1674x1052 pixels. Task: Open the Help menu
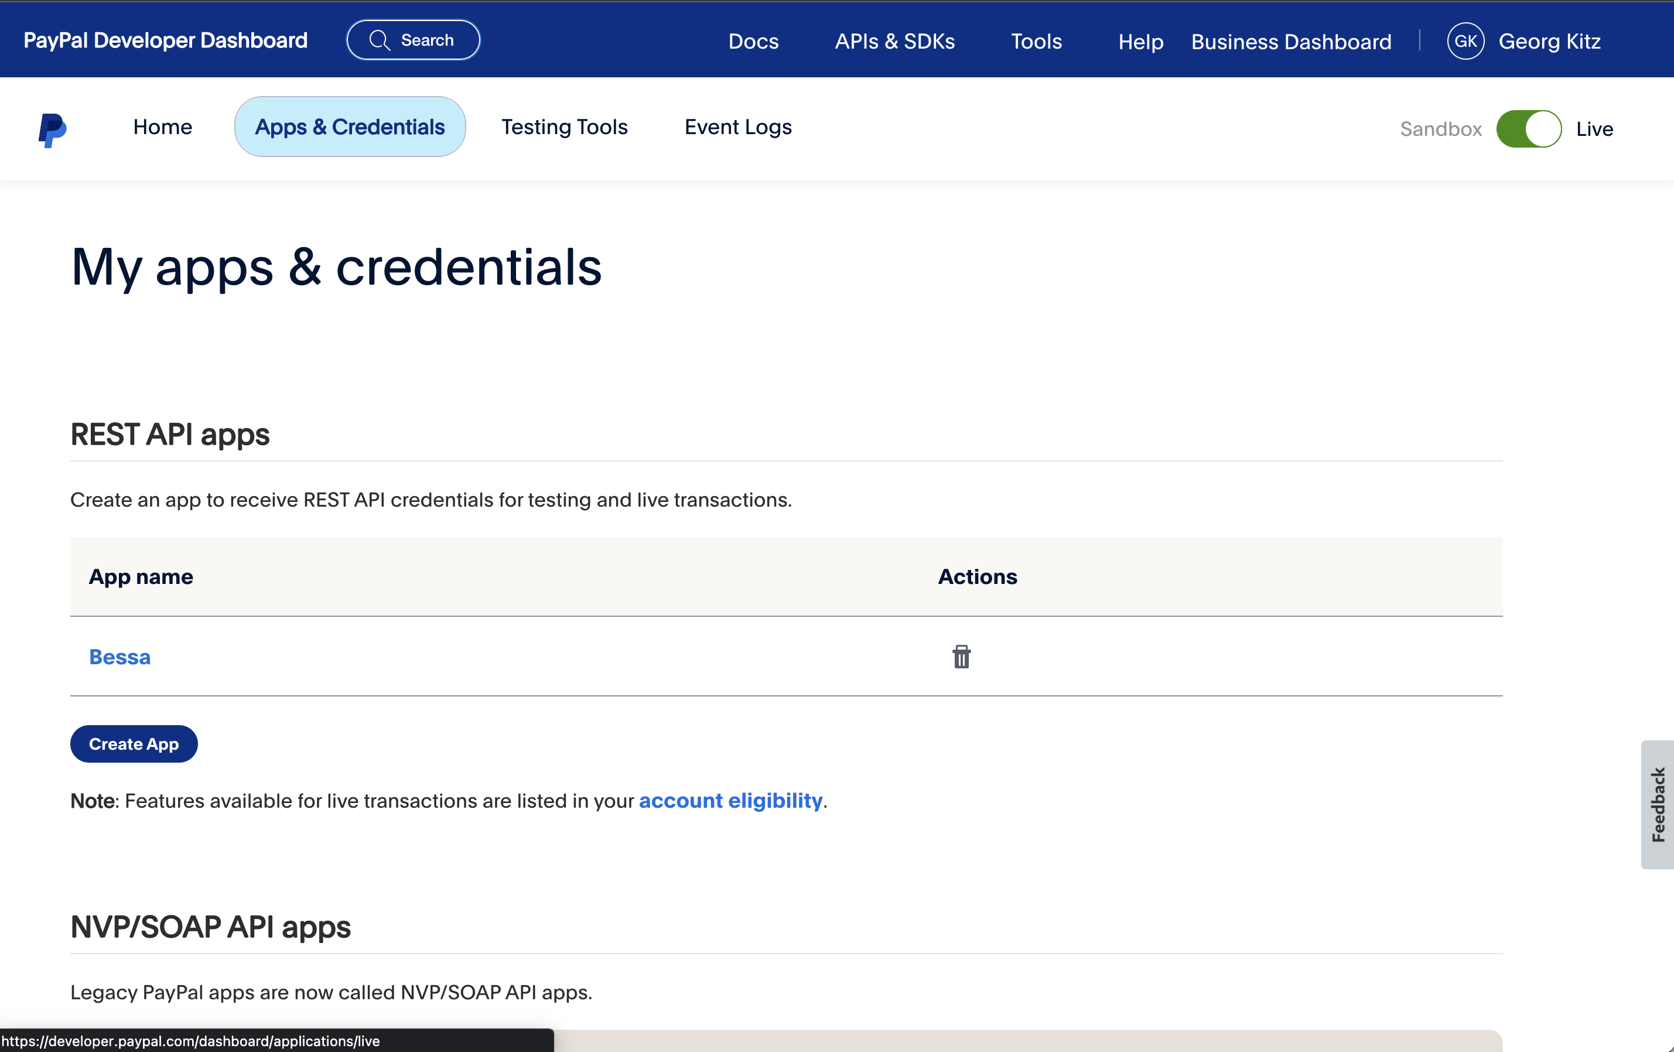click(x=1140, y=42)
